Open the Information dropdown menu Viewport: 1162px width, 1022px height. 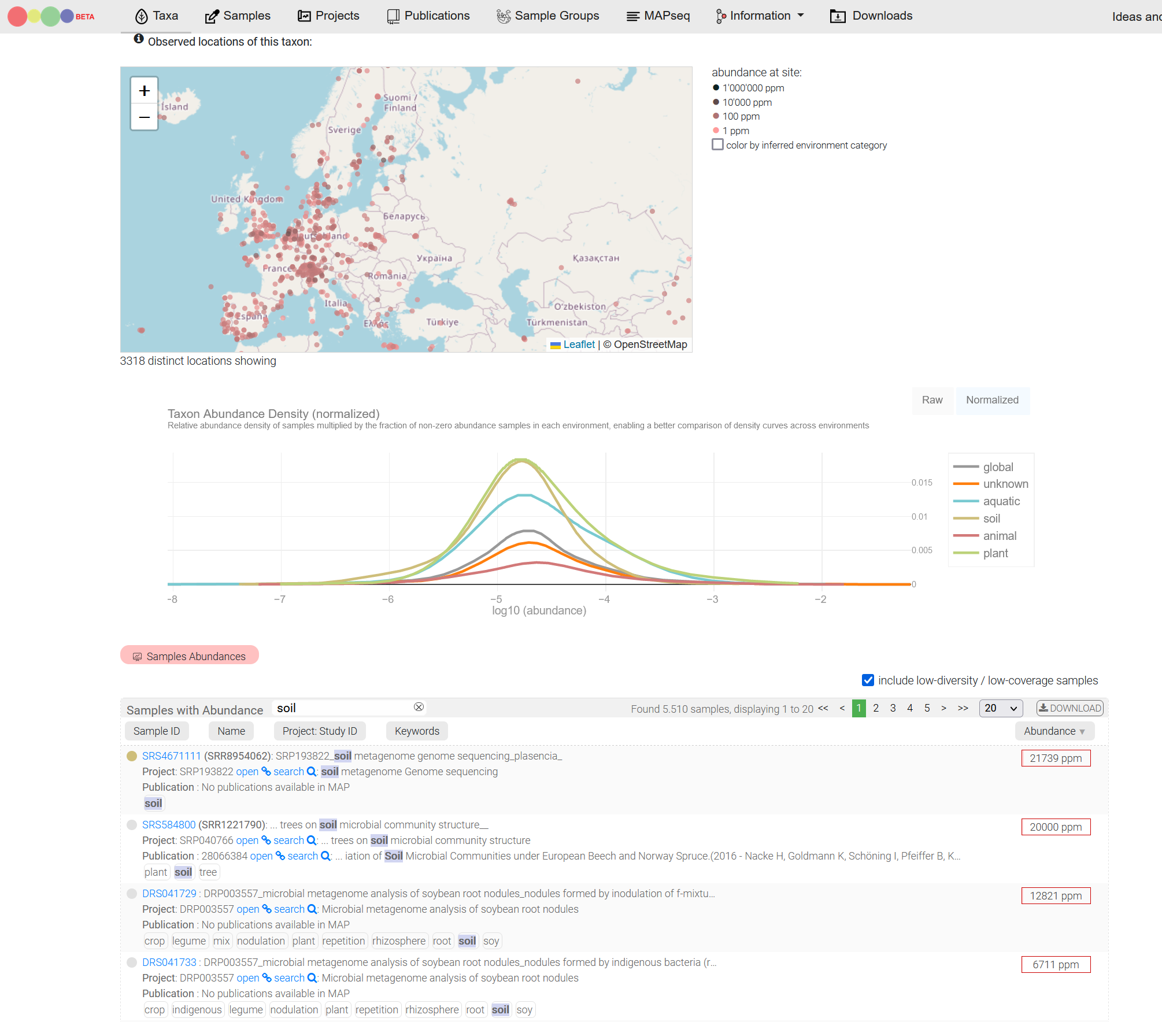pos(760,16)
